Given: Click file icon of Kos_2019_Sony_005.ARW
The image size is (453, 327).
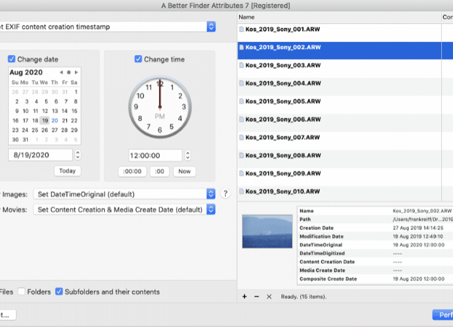Looking at the screenshot, I should point(242,101).
